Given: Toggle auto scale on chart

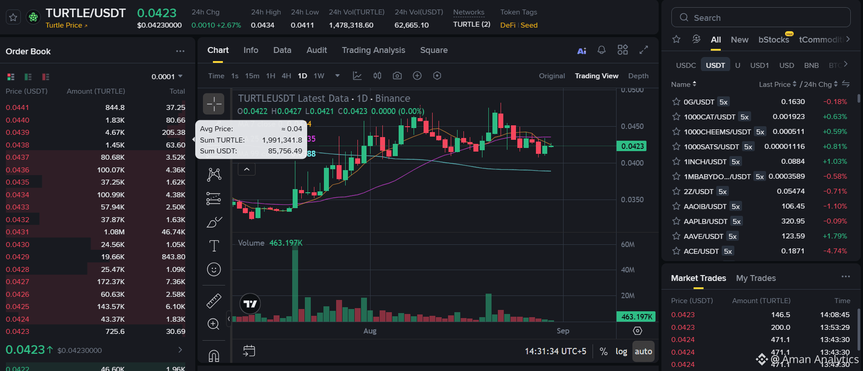Looking at the screenshot, I should [643, 352].
